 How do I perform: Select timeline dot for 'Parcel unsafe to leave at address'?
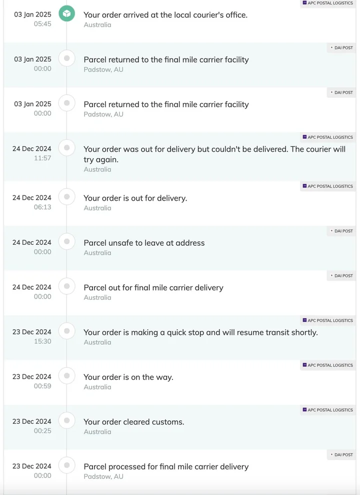point(66,242)
